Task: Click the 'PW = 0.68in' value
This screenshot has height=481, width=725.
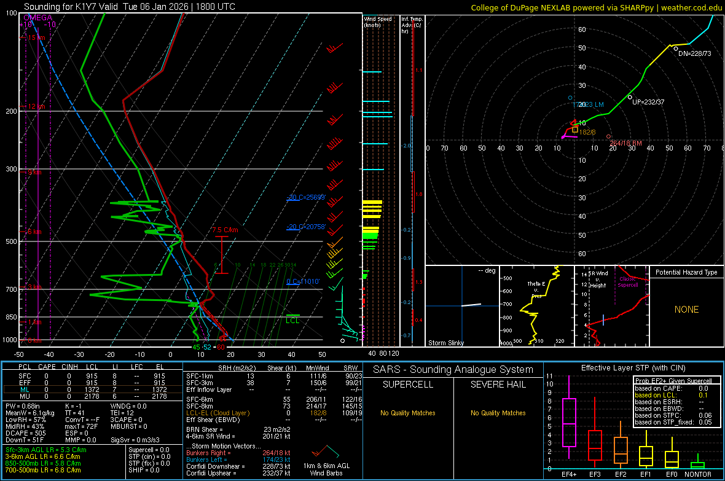Action: pos(23,406)
